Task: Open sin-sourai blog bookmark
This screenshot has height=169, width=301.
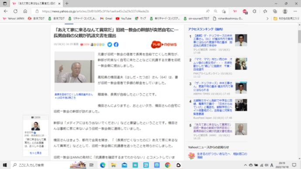Action: click(196, 18)
